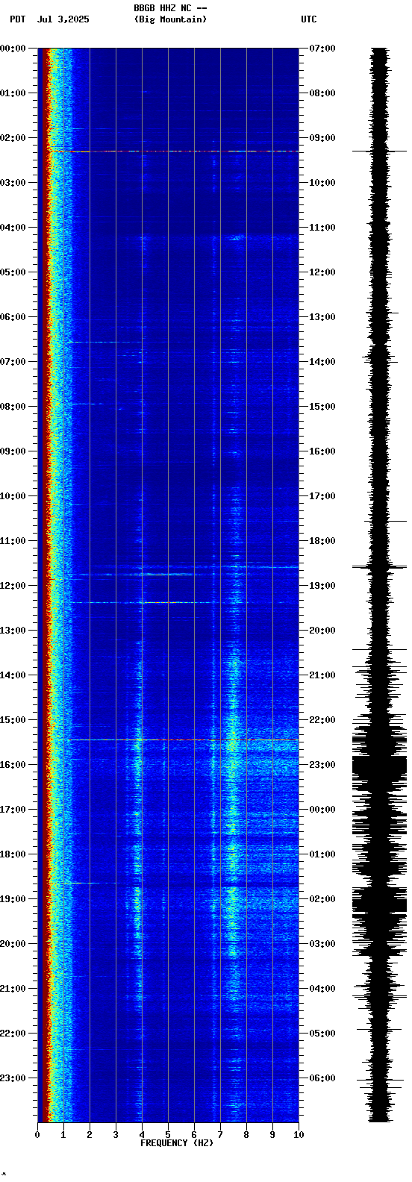This screenshot has width=412, height=1182.
Task: Click the 'FREQUENCY (HZ)' axis label
Action: point(177,1143)
